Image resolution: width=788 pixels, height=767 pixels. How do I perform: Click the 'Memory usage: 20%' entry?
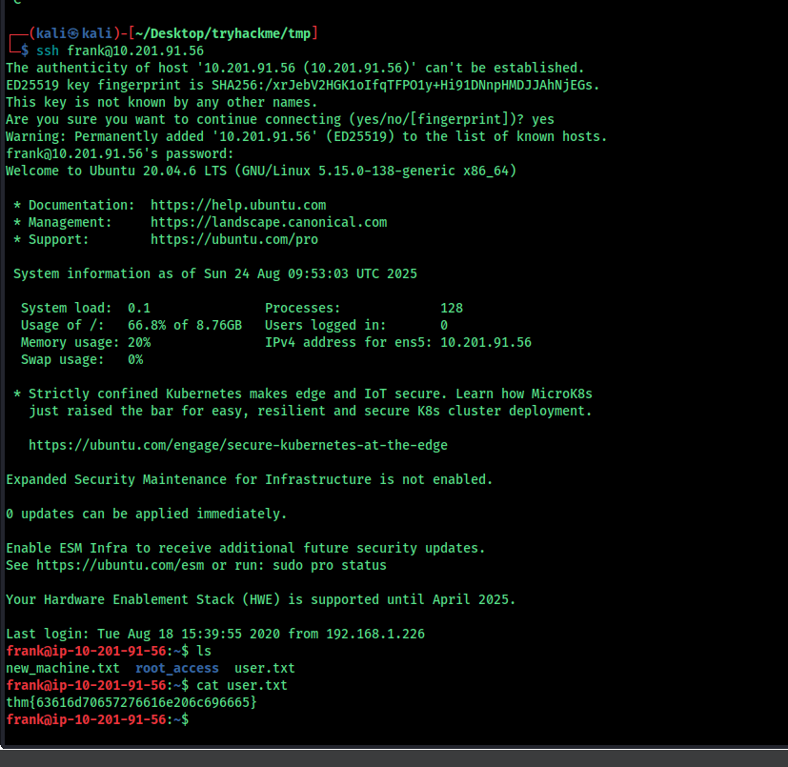coord(86,342)
